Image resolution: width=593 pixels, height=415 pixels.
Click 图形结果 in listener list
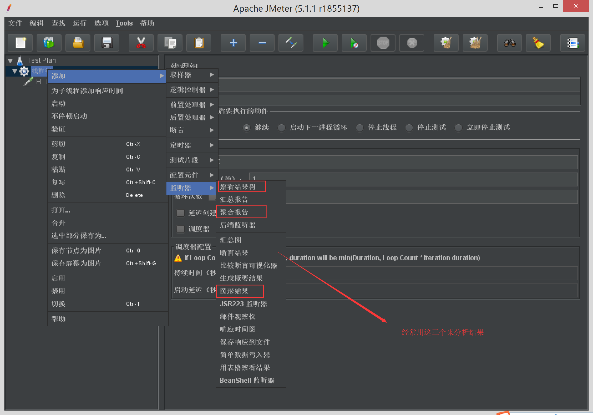(234, 291)
